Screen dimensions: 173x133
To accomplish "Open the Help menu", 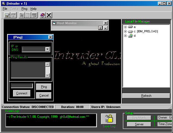I will point(33,9).
